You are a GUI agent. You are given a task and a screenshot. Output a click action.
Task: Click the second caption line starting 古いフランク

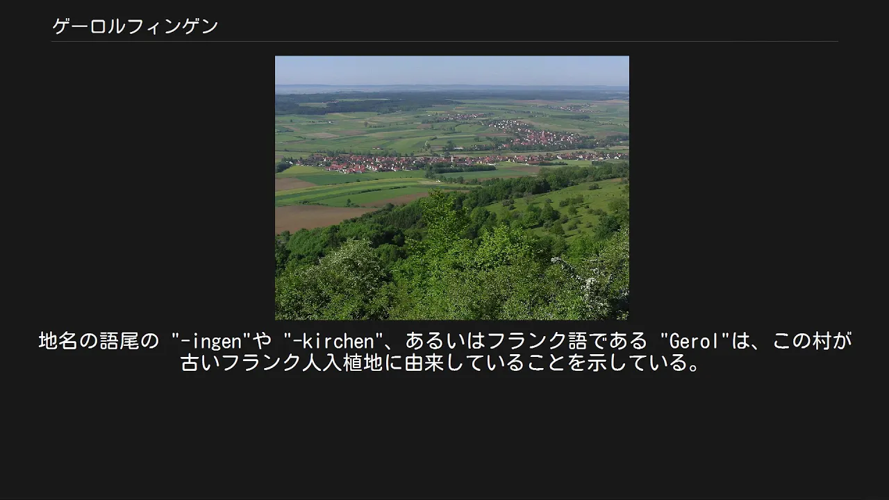[x=442, y=362]
